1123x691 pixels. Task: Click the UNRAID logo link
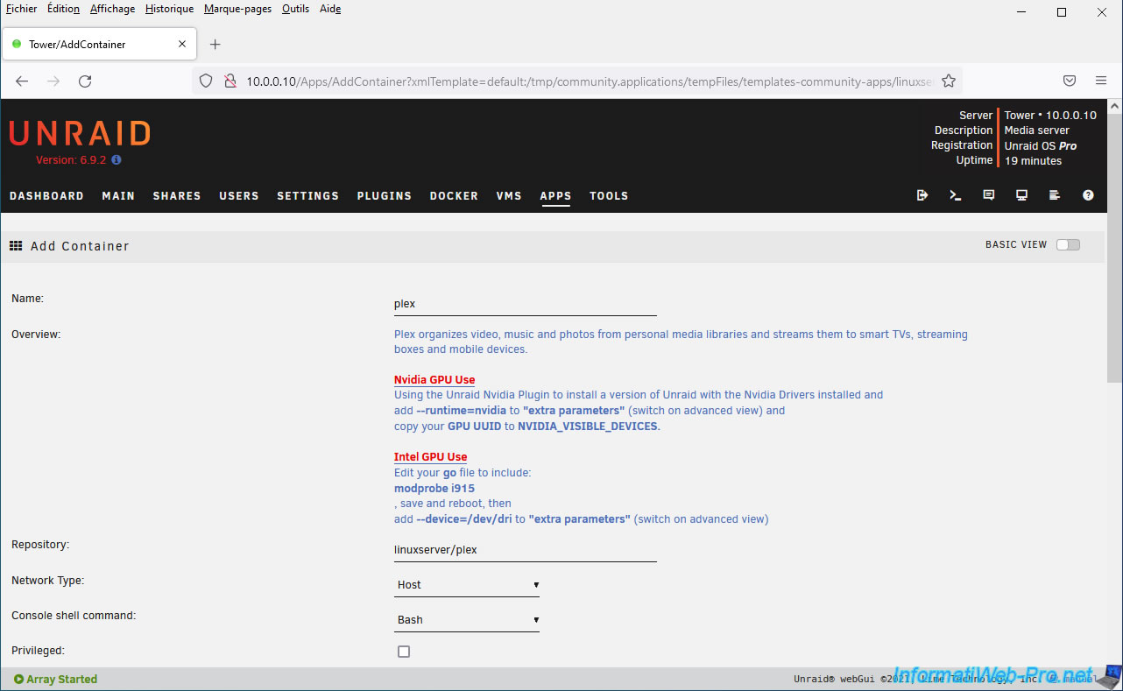tap(80, 133)
